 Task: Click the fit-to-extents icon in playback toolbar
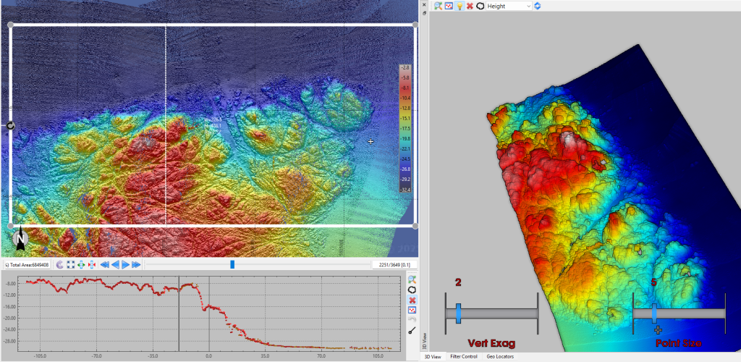[70, 265]
